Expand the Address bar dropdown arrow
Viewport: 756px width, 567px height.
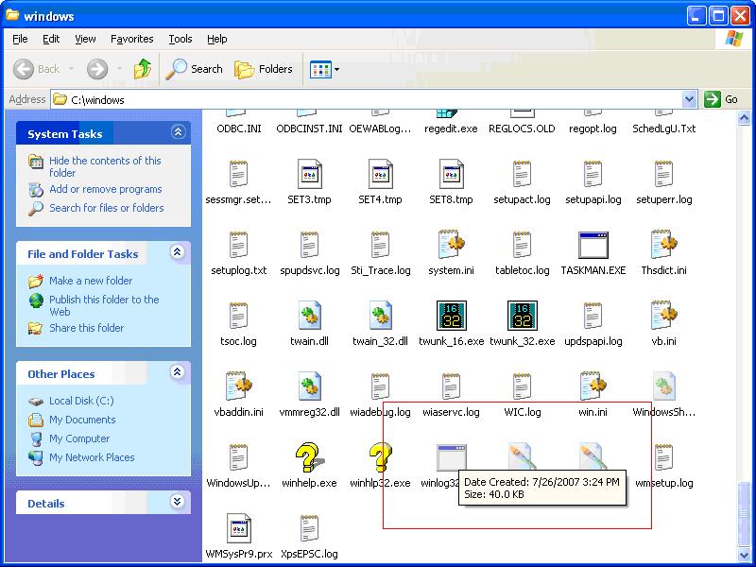pos(690,100)
